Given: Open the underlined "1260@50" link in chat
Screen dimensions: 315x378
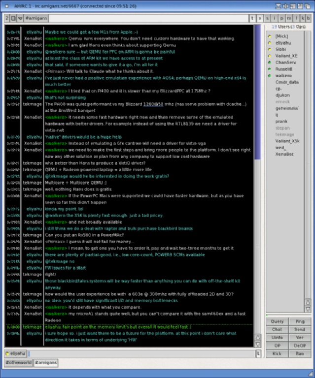Looking at the screenshot, I should [x=153, y=104].
